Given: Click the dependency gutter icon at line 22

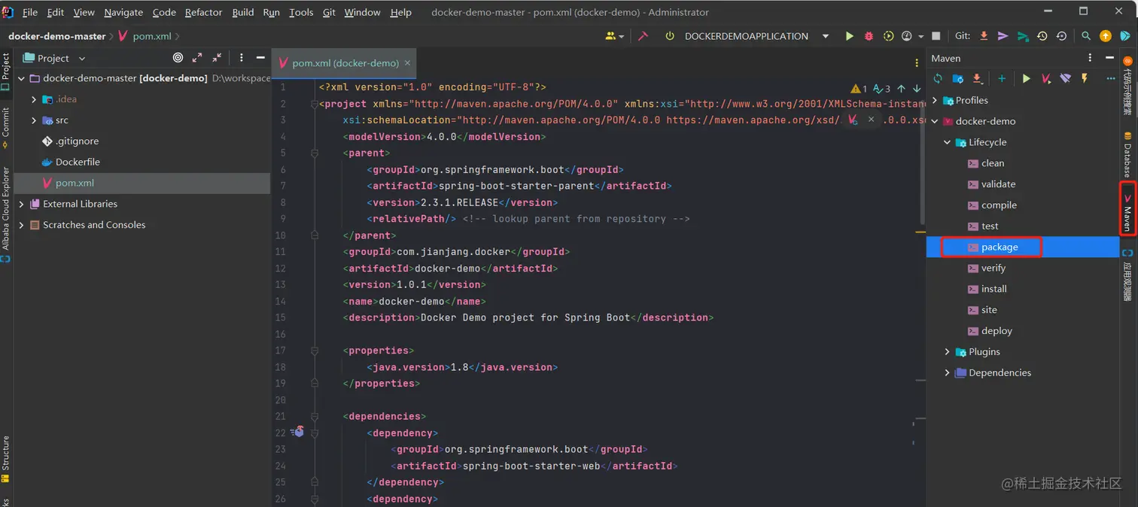Looking at the screenshot, I should click(297, 432).
